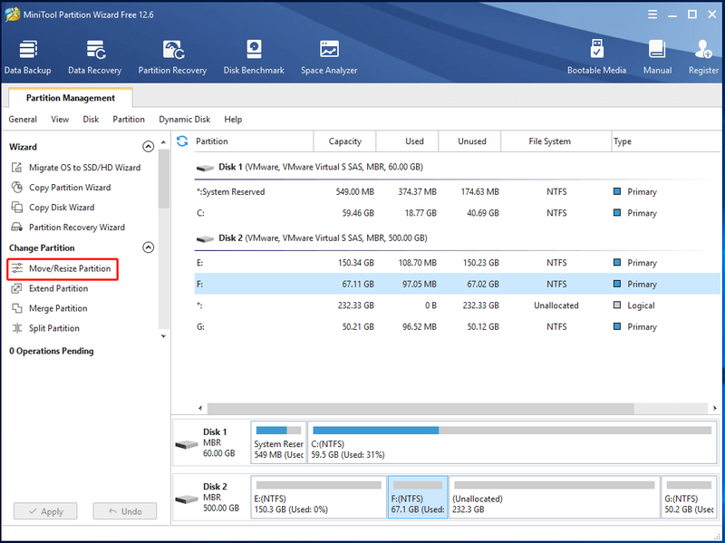Select the F: partition row
The width and height of the screenshot is (725, 543).
coord(458,284)
